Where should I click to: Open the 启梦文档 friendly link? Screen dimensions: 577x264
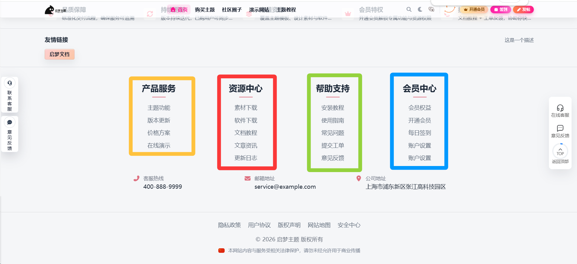pyautogui.click(x=59, y=54)
